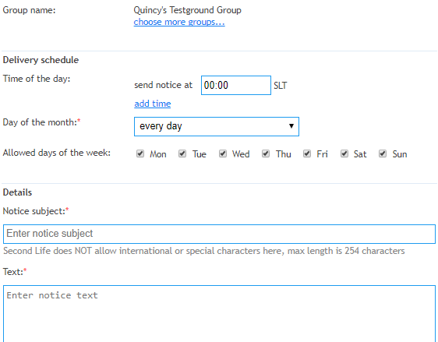Toggle the Thu checkbox
The width and height of the screenshot is (438, 342).
coord(266,153)
